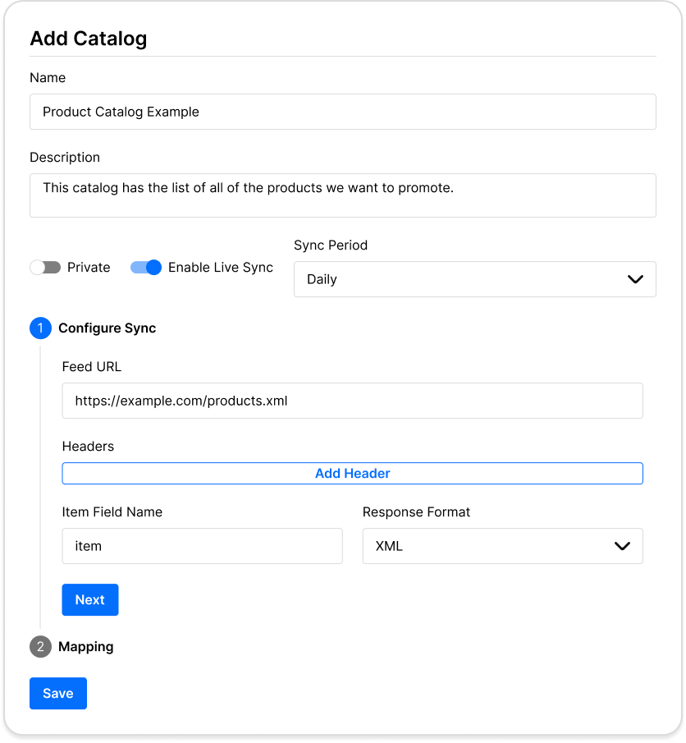Select the Configure Sync step heading

pyautogui.click(x=107, y=328)
